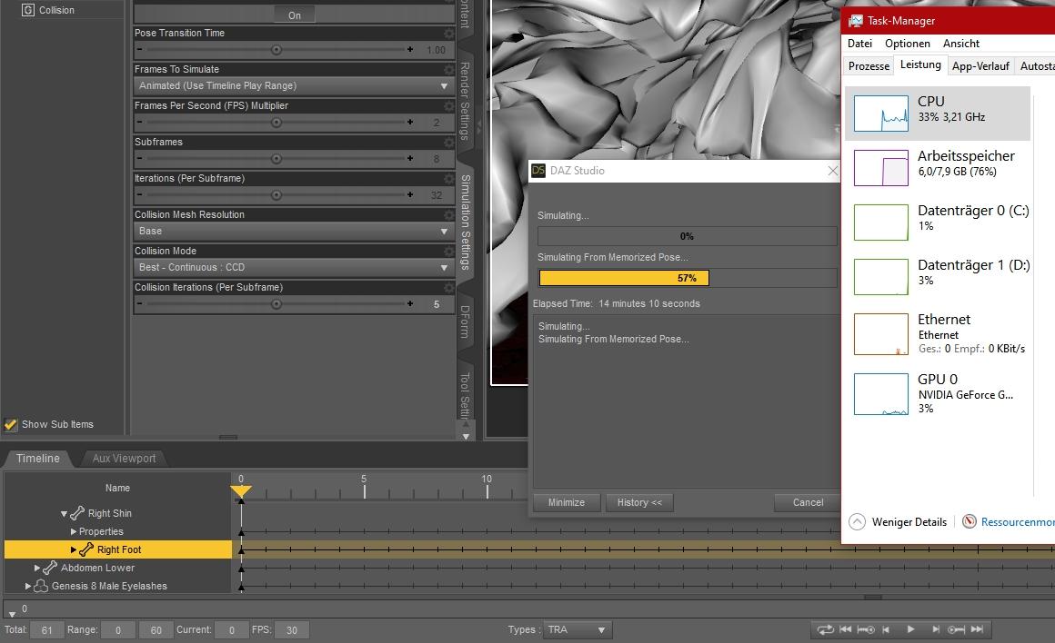
Task: Increase Subframes with plus button
Action: coord(410,159)
